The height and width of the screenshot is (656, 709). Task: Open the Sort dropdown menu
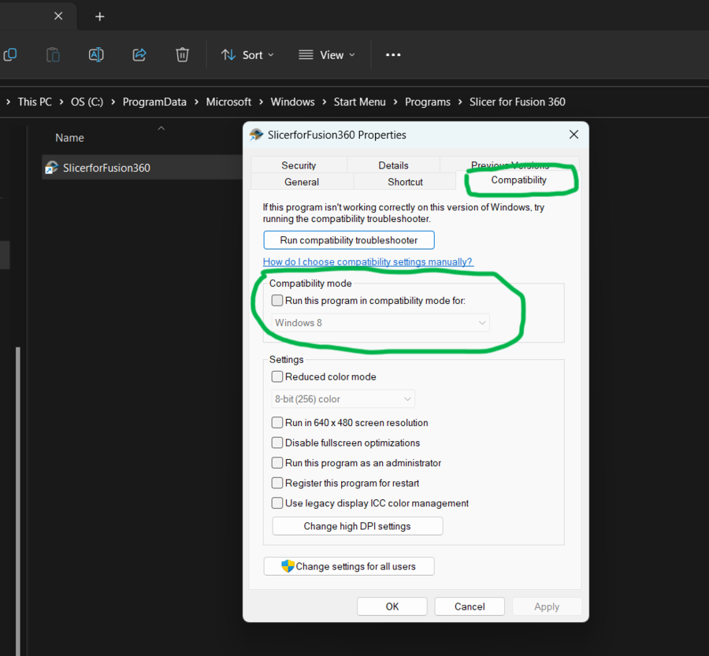click(x=247, y=54)
